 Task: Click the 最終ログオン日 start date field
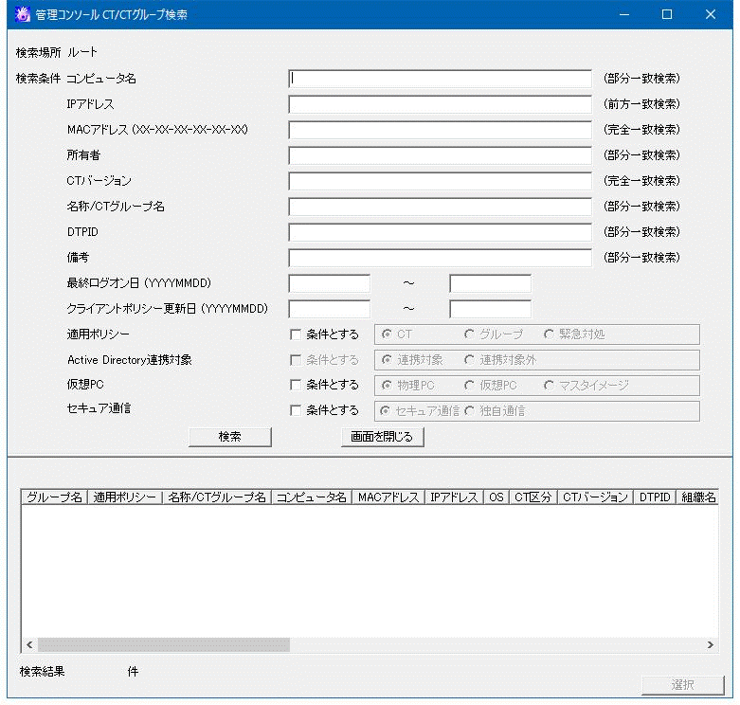330,283
